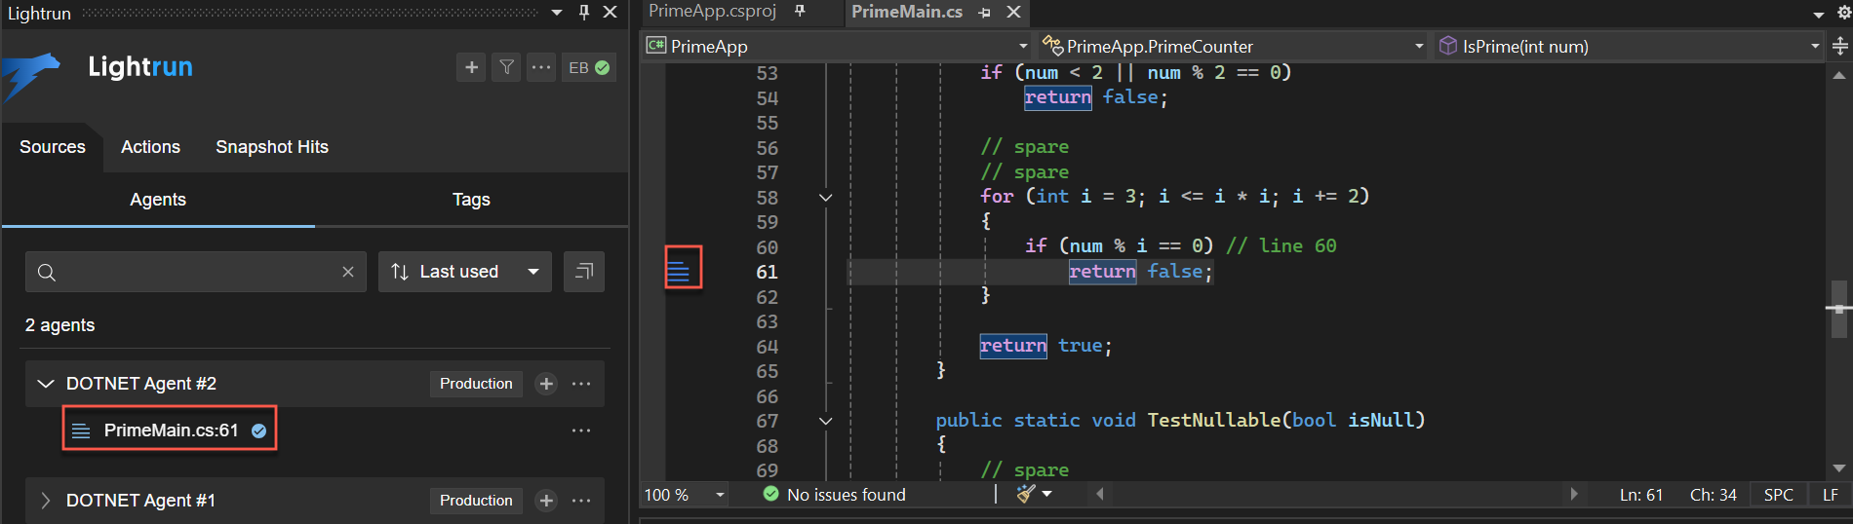Open the filter funnel icon in Lightrun
The height and width of the screenshot is (524, 1853).
coord(506,67)
